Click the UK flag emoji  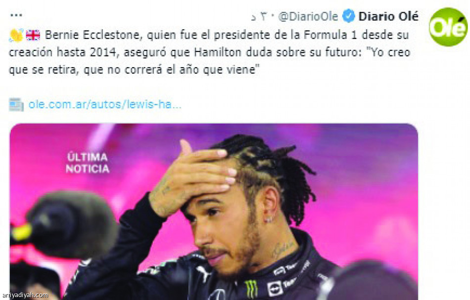33,35
